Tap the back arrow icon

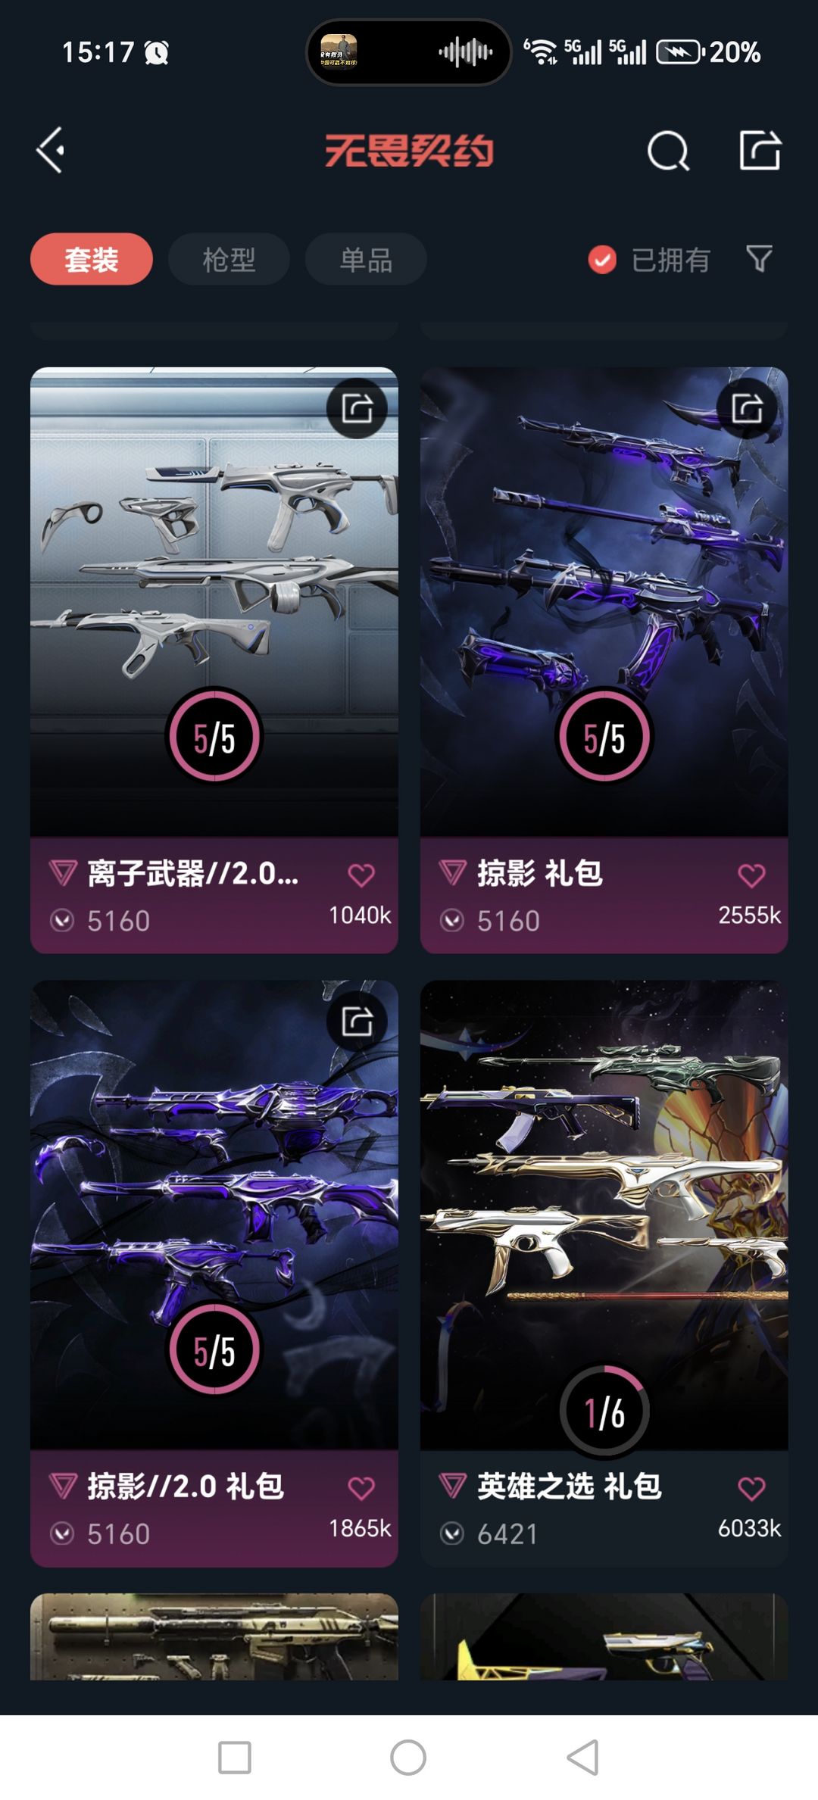[51, 150]
